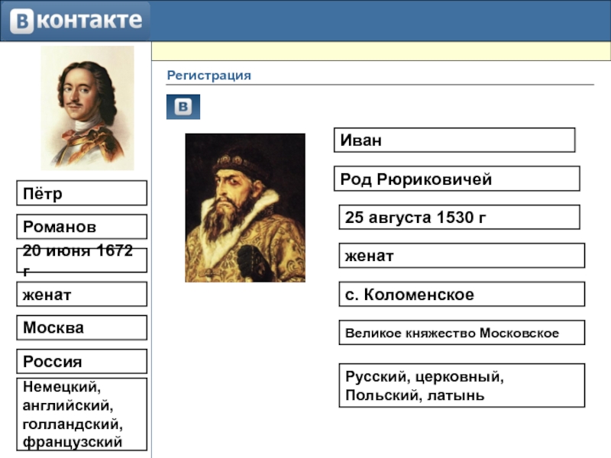Click the Россия country field
This screenshot has width=611, height=458.
click(82, 361)
